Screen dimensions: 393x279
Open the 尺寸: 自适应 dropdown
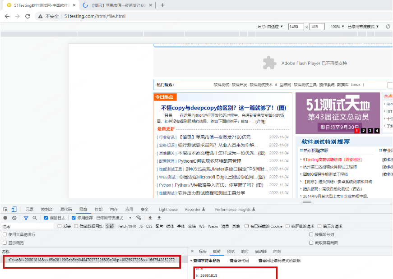[270, 27]
